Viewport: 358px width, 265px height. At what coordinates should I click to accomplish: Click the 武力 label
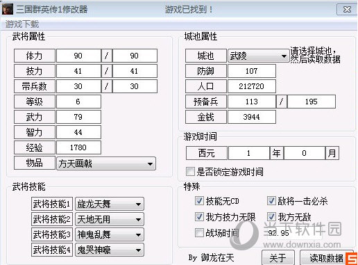(x=35, y=117)
